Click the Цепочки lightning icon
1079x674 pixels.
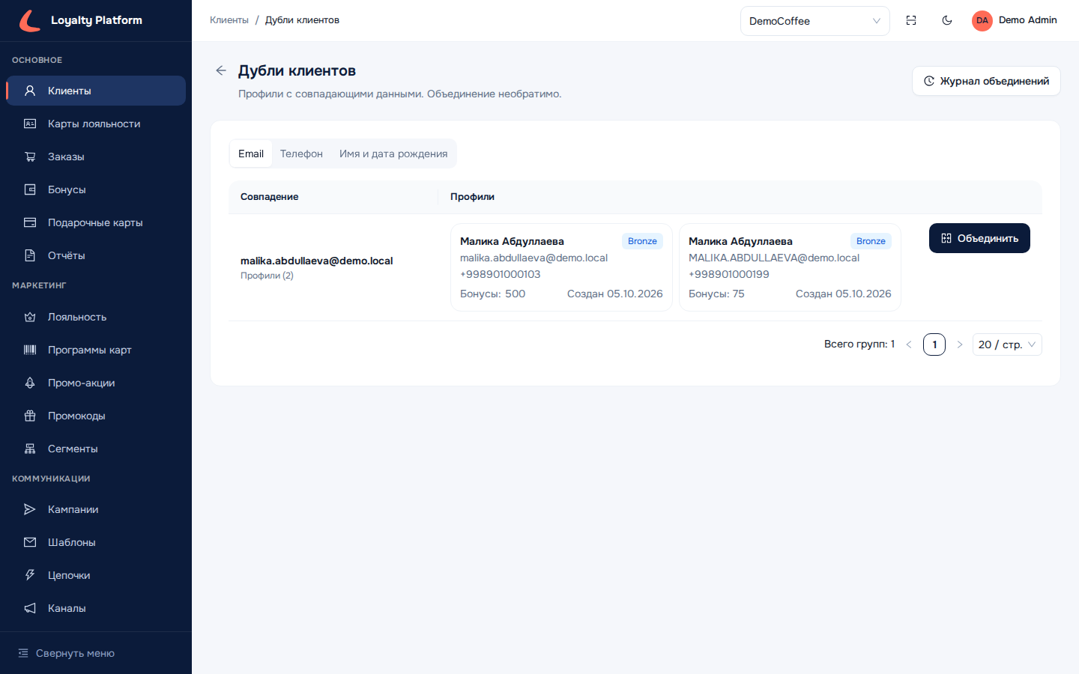(x=30, y=575)
